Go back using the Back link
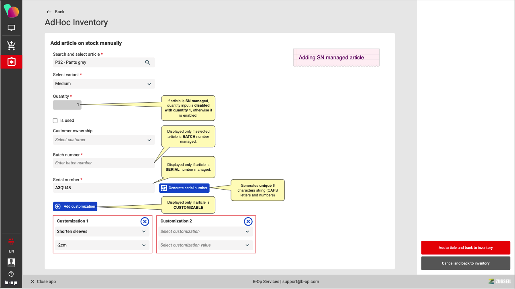Image resolution: width=515 pixels, height=289 pixels. (55, 12)
